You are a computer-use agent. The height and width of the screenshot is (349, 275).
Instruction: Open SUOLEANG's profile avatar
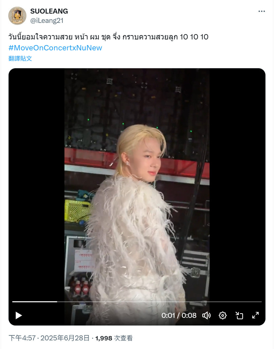click(x=17, y=16)
